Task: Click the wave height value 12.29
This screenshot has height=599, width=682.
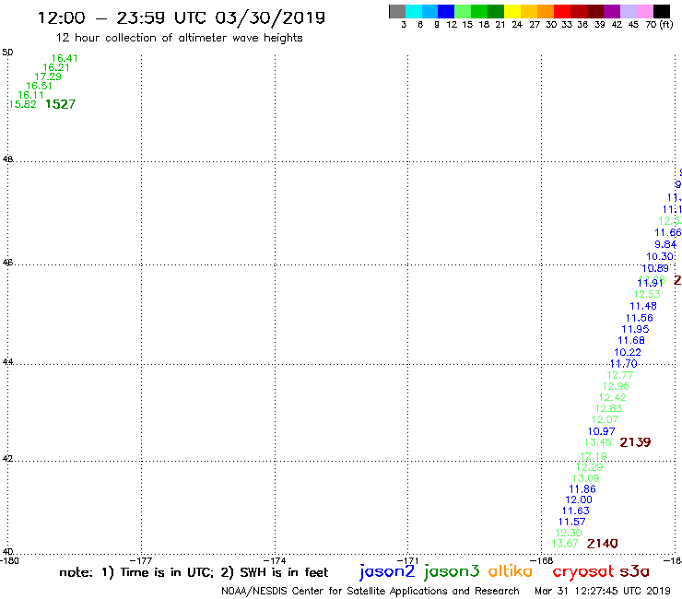Action: tap(590, 467)
